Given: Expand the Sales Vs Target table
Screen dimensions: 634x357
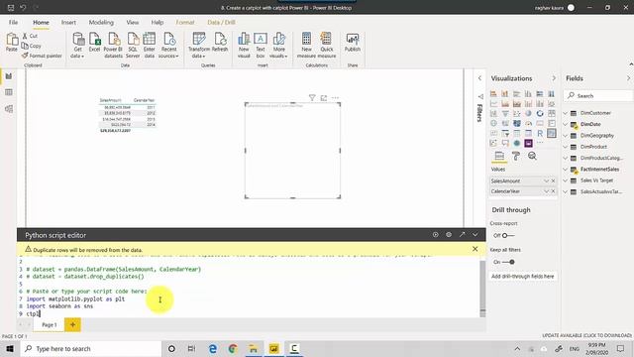Looking at the screenshot, I should (566, 180).
